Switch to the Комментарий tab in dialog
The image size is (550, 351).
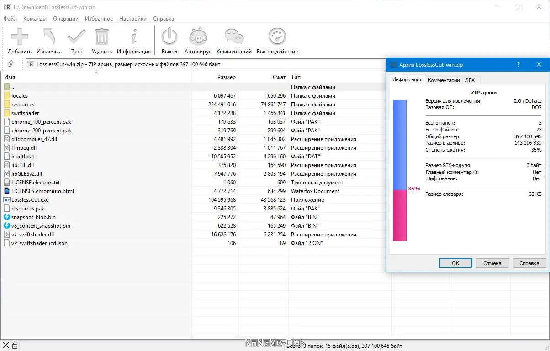tap(444, 80)
